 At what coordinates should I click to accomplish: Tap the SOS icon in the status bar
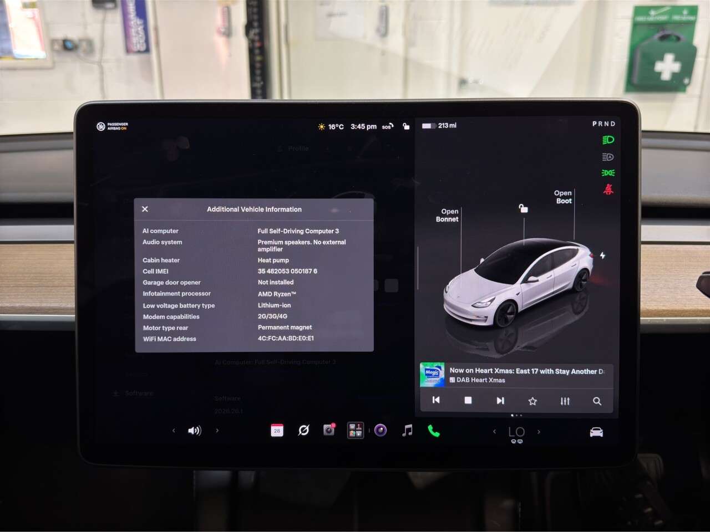(388, 126)
